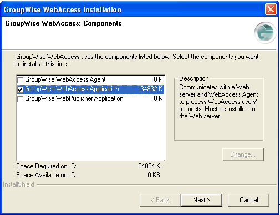The width and height of the screenshot is (280, 215).
Task: Click the Space Required value 34864 K
Action: [x=149, y=166]
